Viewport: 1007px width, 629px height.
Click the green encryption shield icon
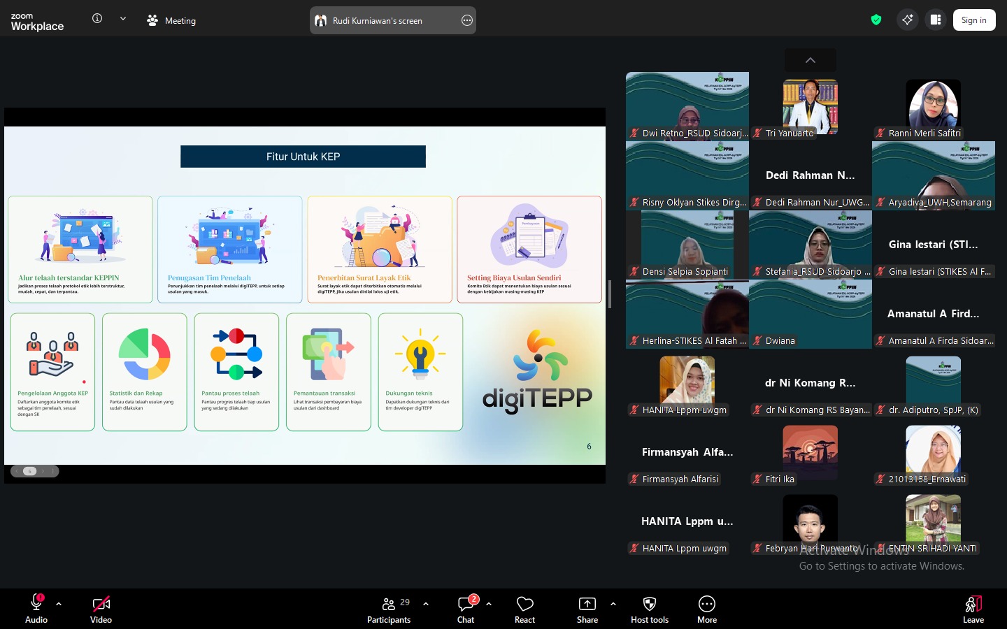(876, 20)
